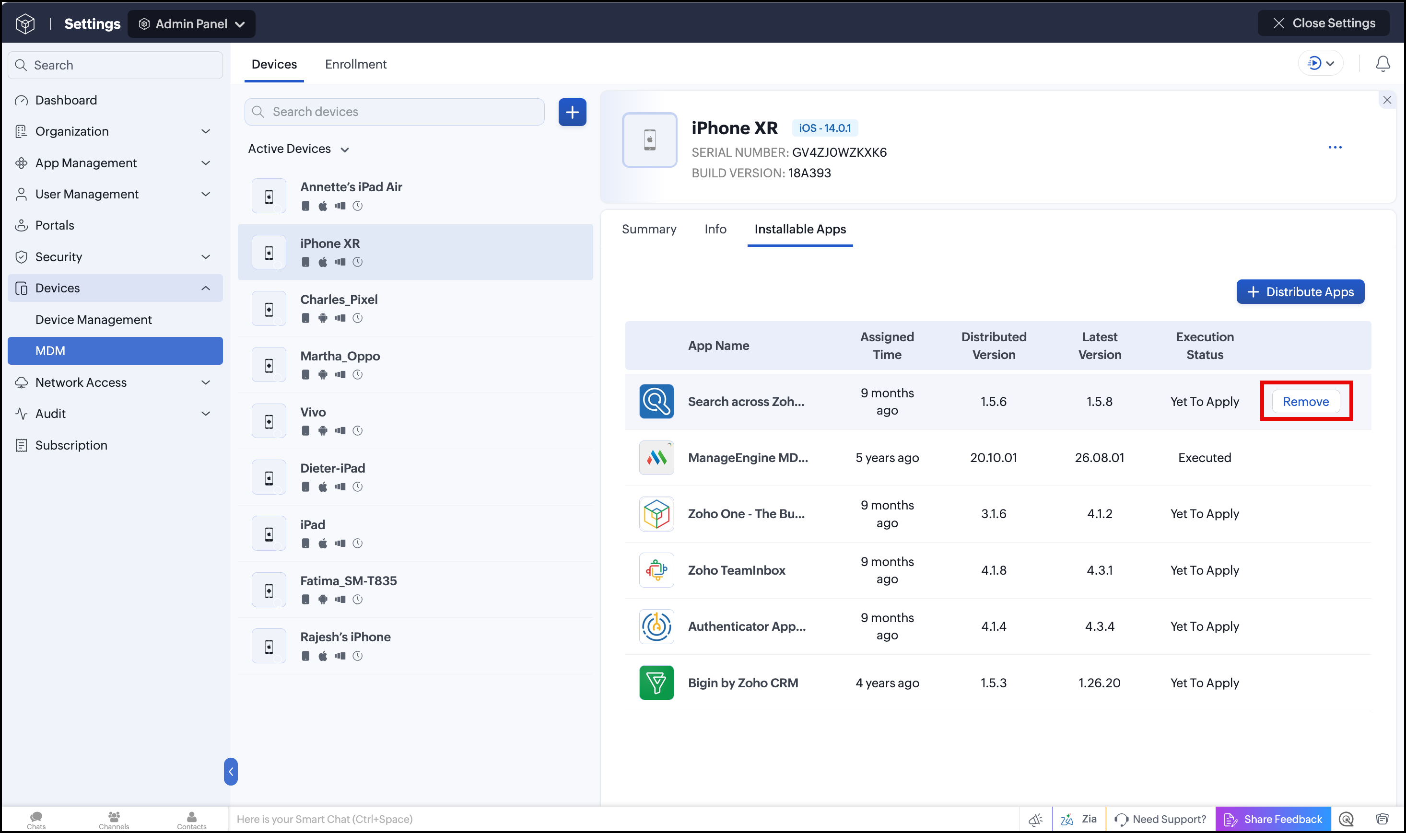Switch to the Devices tab
Viewport: 1406px width, 833px height.
coord(274,65)
